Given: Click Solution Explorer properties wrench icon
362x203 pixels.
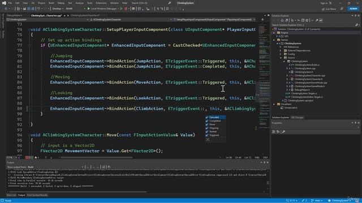Looking at the screenshot, I should coord(317,20).
